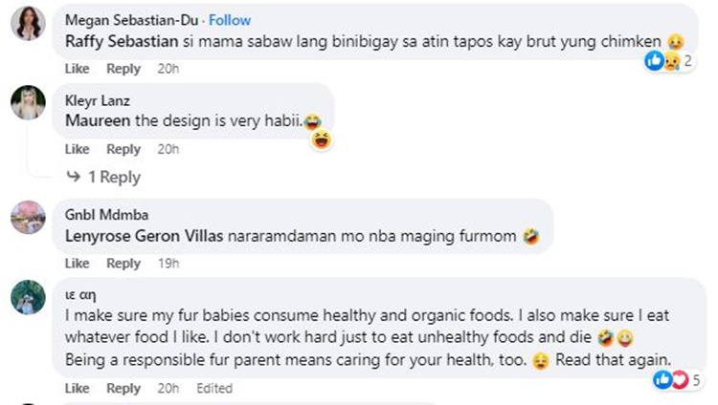Expand the 1 Reply thread
This screenshot has width=718, height=405.
tap(104, 177)
